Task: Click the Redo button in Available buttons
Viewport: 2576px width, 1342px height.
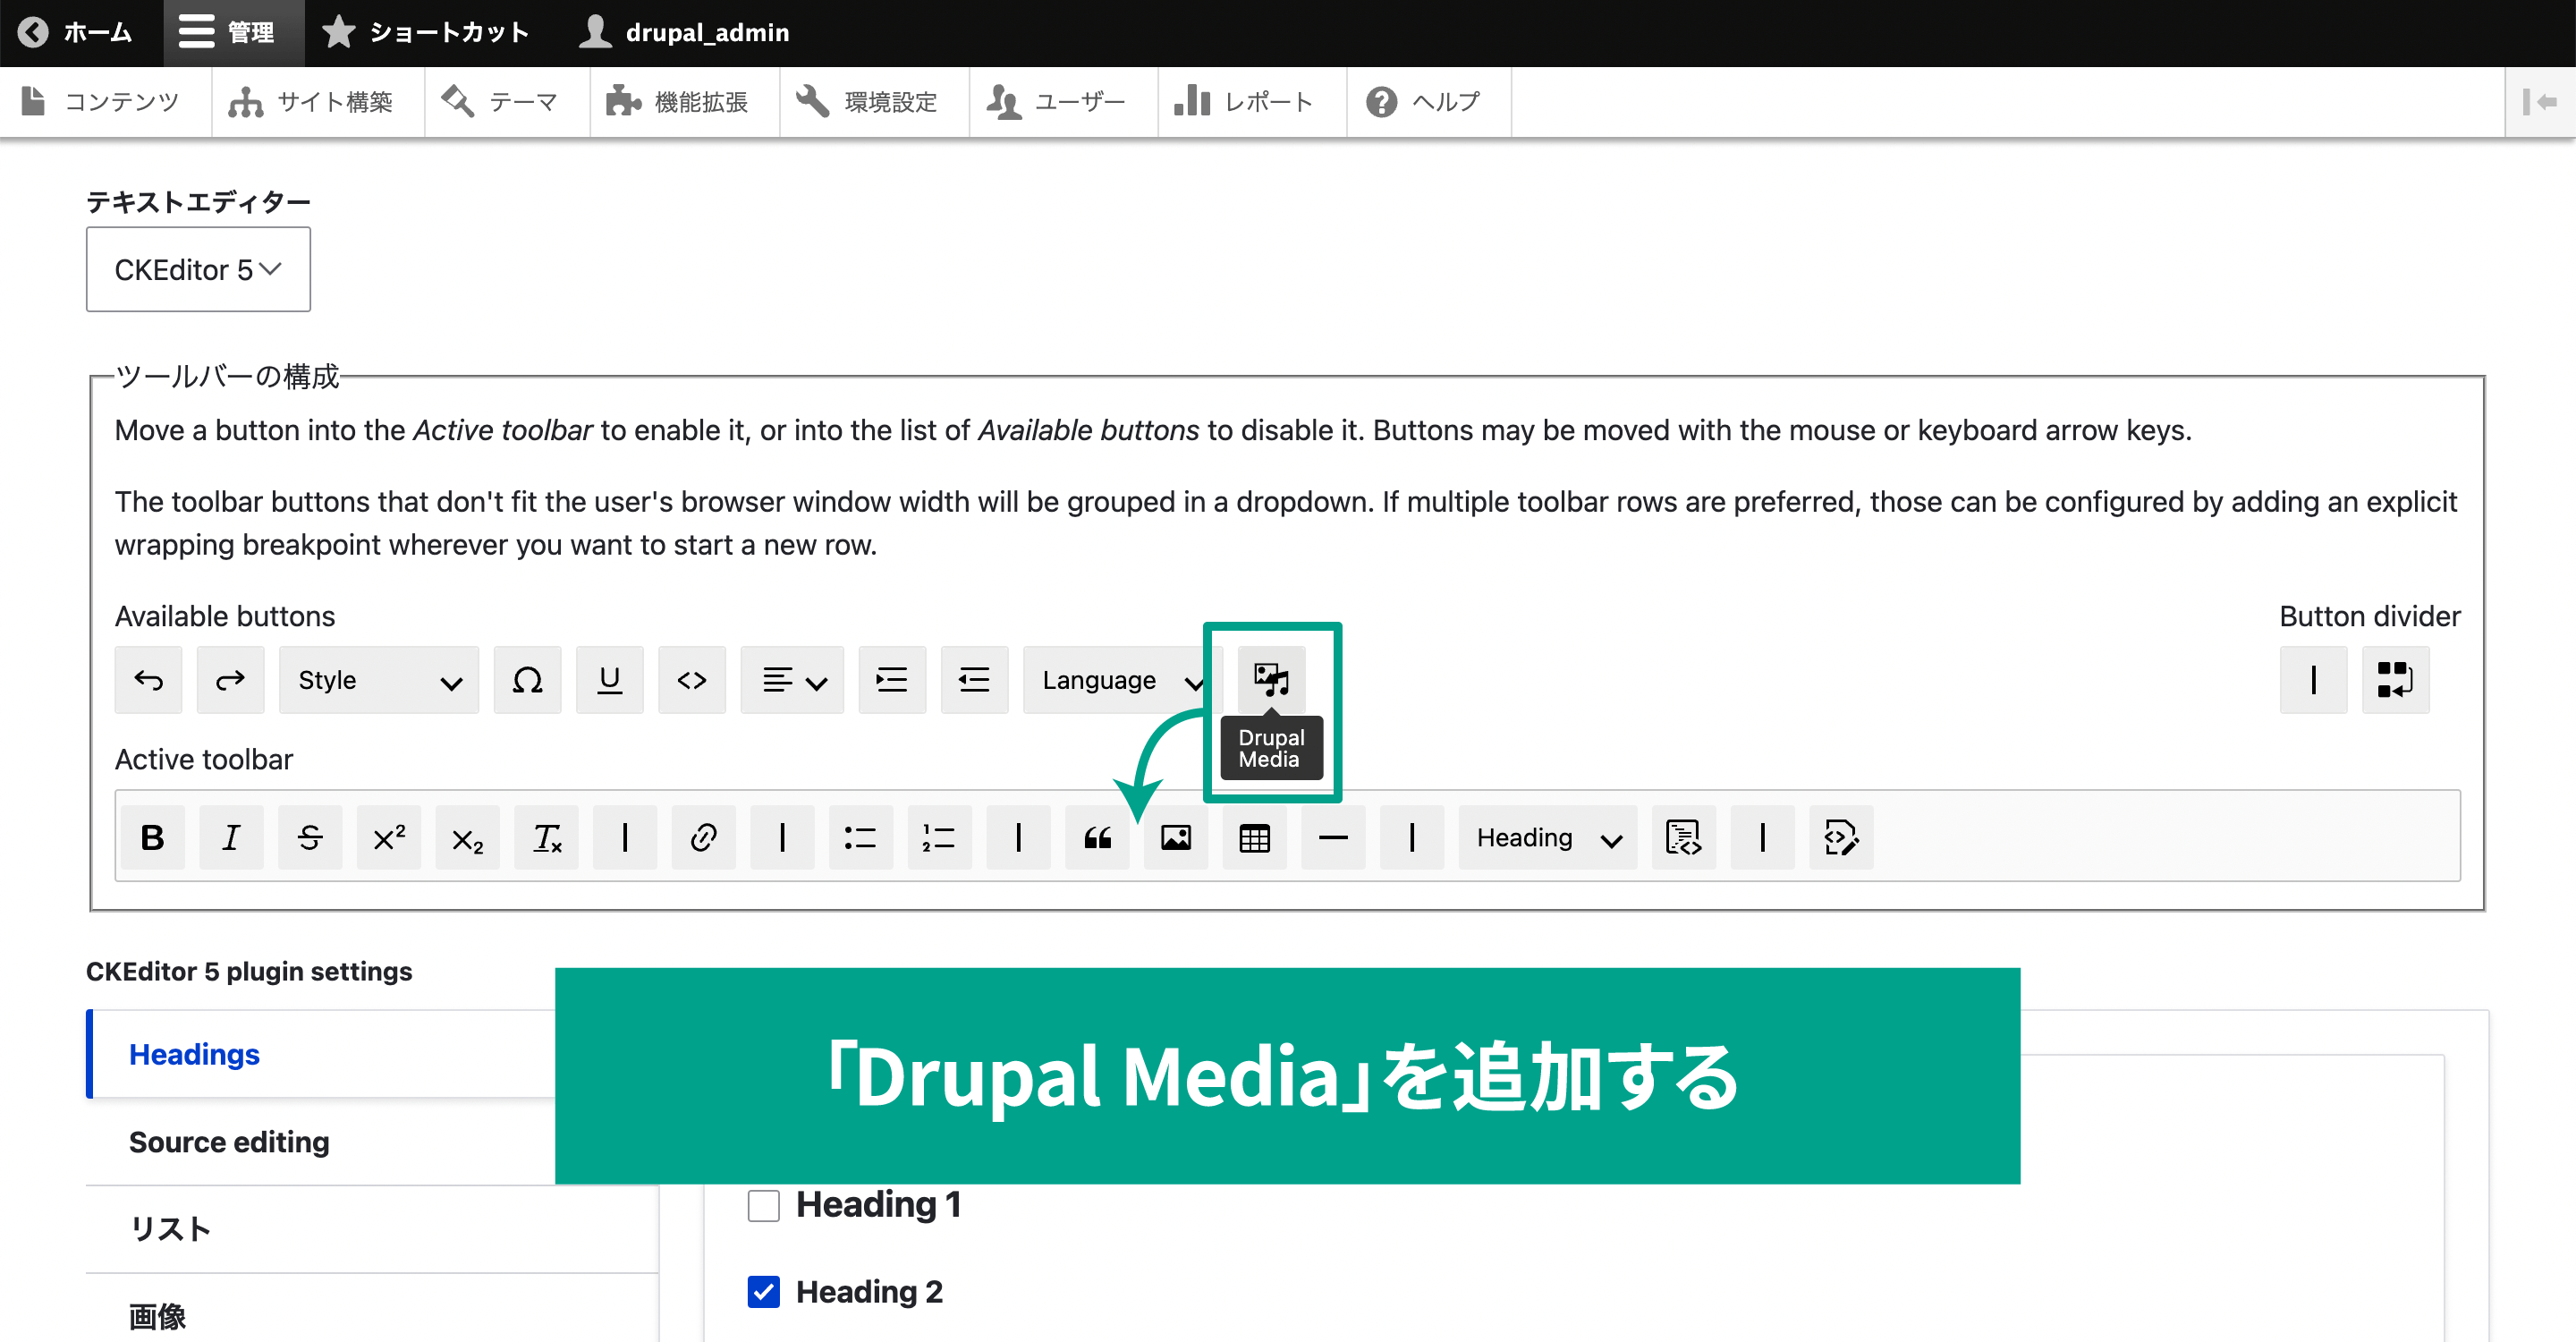Action: (x=230, y=680)
